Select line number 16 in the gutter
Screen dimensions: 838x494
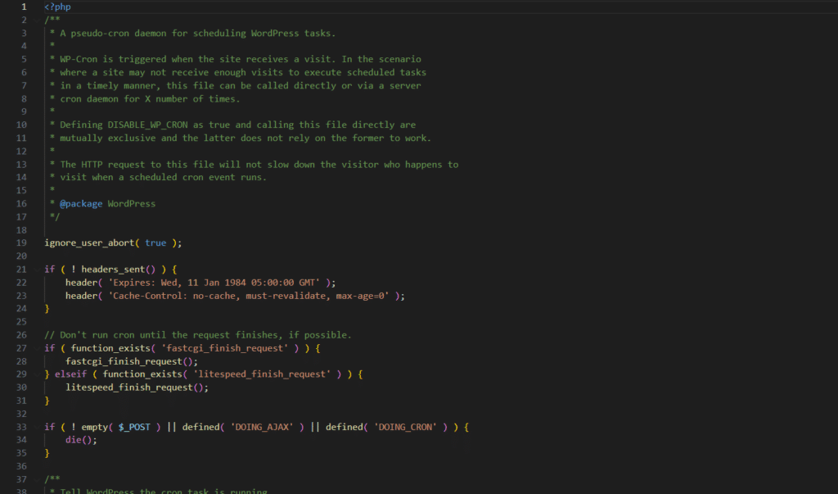[21, 203]
